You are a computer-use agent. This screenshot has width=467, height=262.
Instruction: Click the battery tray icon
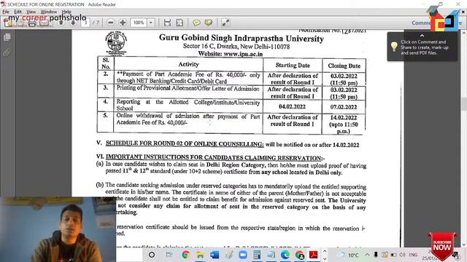393,255
